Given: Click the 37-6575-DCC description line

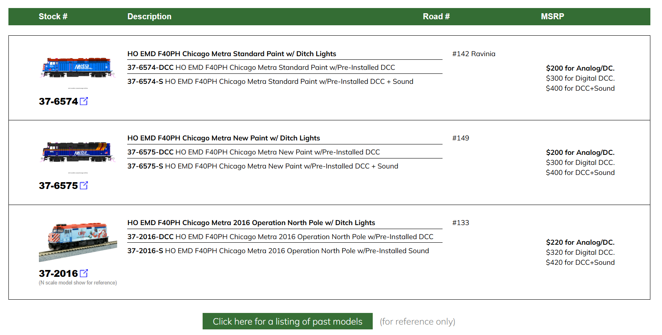Looking at the screenshot, I should (254, 152).
